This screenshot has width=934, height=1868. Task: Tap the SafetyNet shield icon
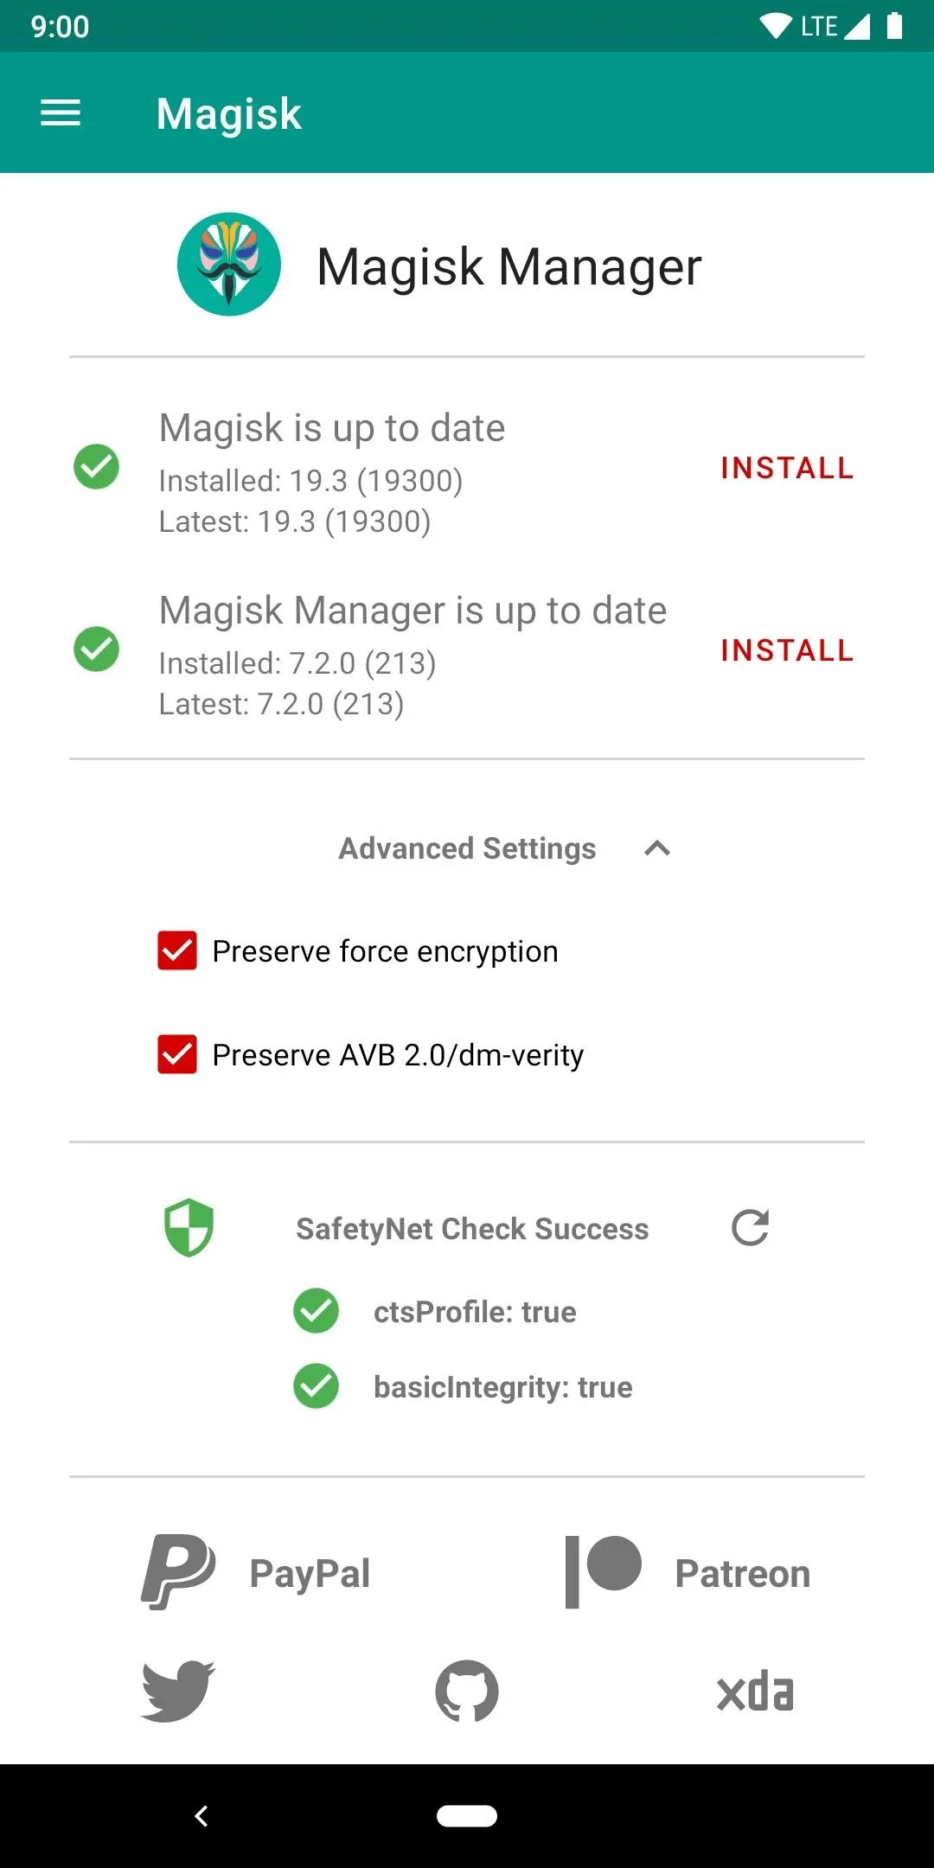(189, 1227)
